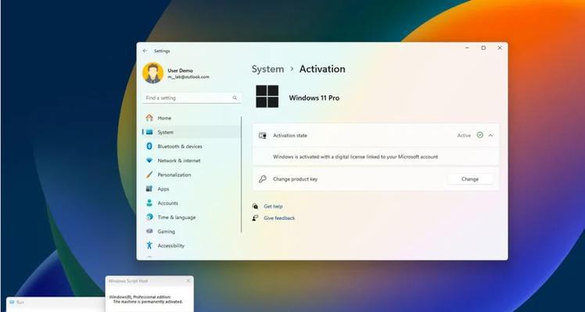Click the Active status text
585x312 pixels.
pyautogui.click(x=464, y=136)
